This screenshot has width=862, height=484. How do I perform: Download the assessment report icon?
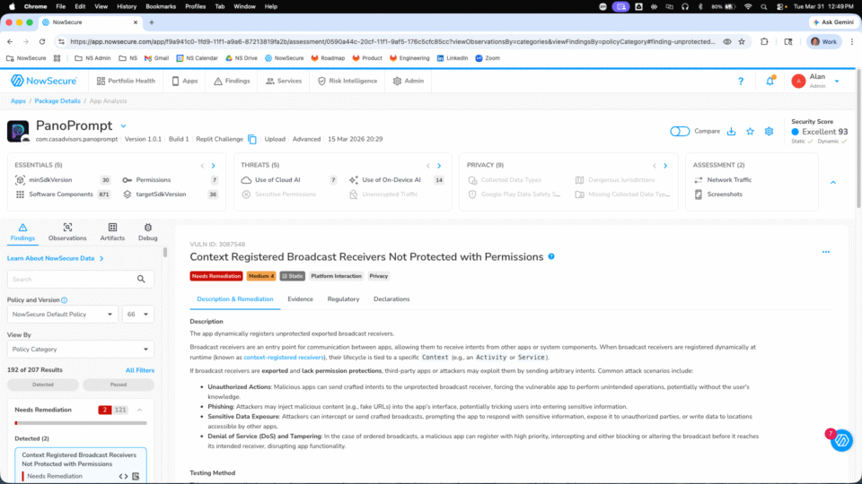tap(731, 132)
